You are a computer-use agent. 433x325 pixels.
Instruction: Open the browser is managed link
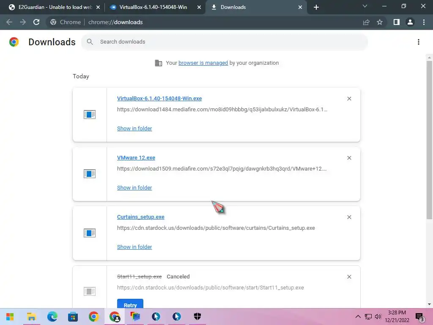coord(203,63)
